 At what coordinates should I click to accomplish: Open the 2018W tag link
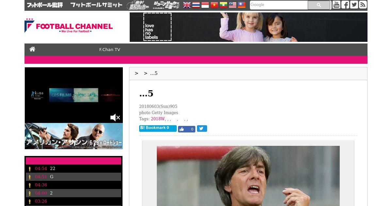tap(158, 119)
